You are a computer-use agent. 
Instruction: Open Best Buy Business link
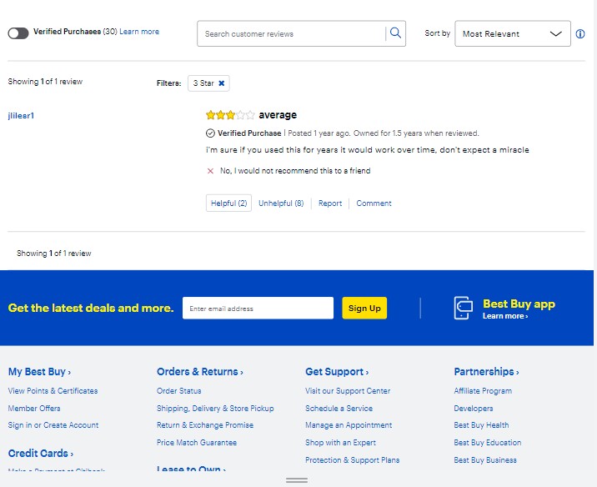(x=485, y=460)
